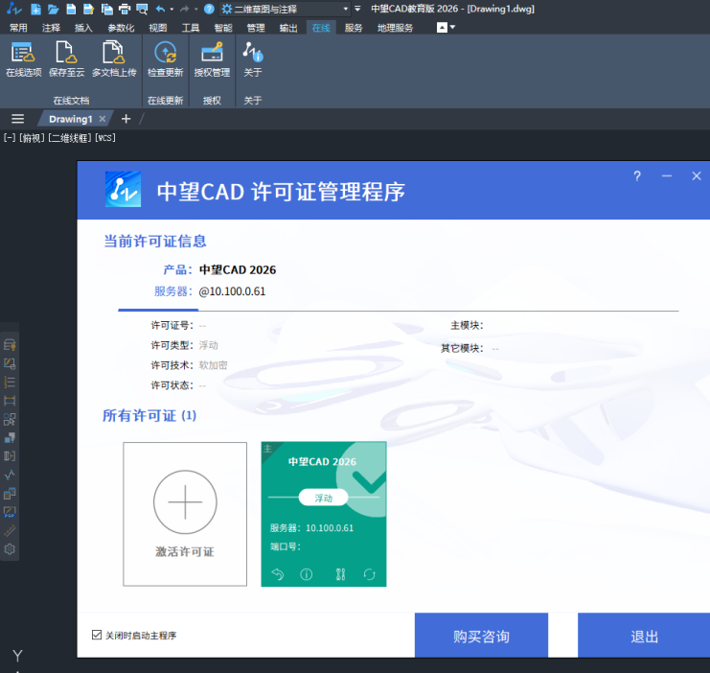
Task: Expand the quick access toolbar customize arrow
Action: click(x=356, y=9)
